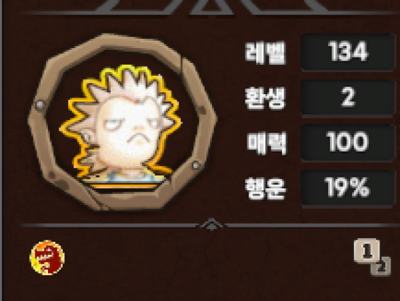This screenshot has width=400, height=301.
Task: Select the charm value 100 box
Action: coord(348,142)
